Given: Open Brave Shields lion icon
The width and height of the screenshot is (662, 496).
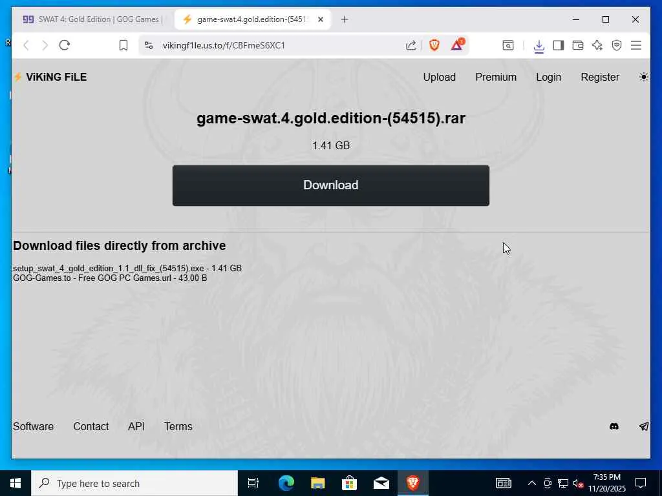Looking at the screenshot, I should click(434, 45).
